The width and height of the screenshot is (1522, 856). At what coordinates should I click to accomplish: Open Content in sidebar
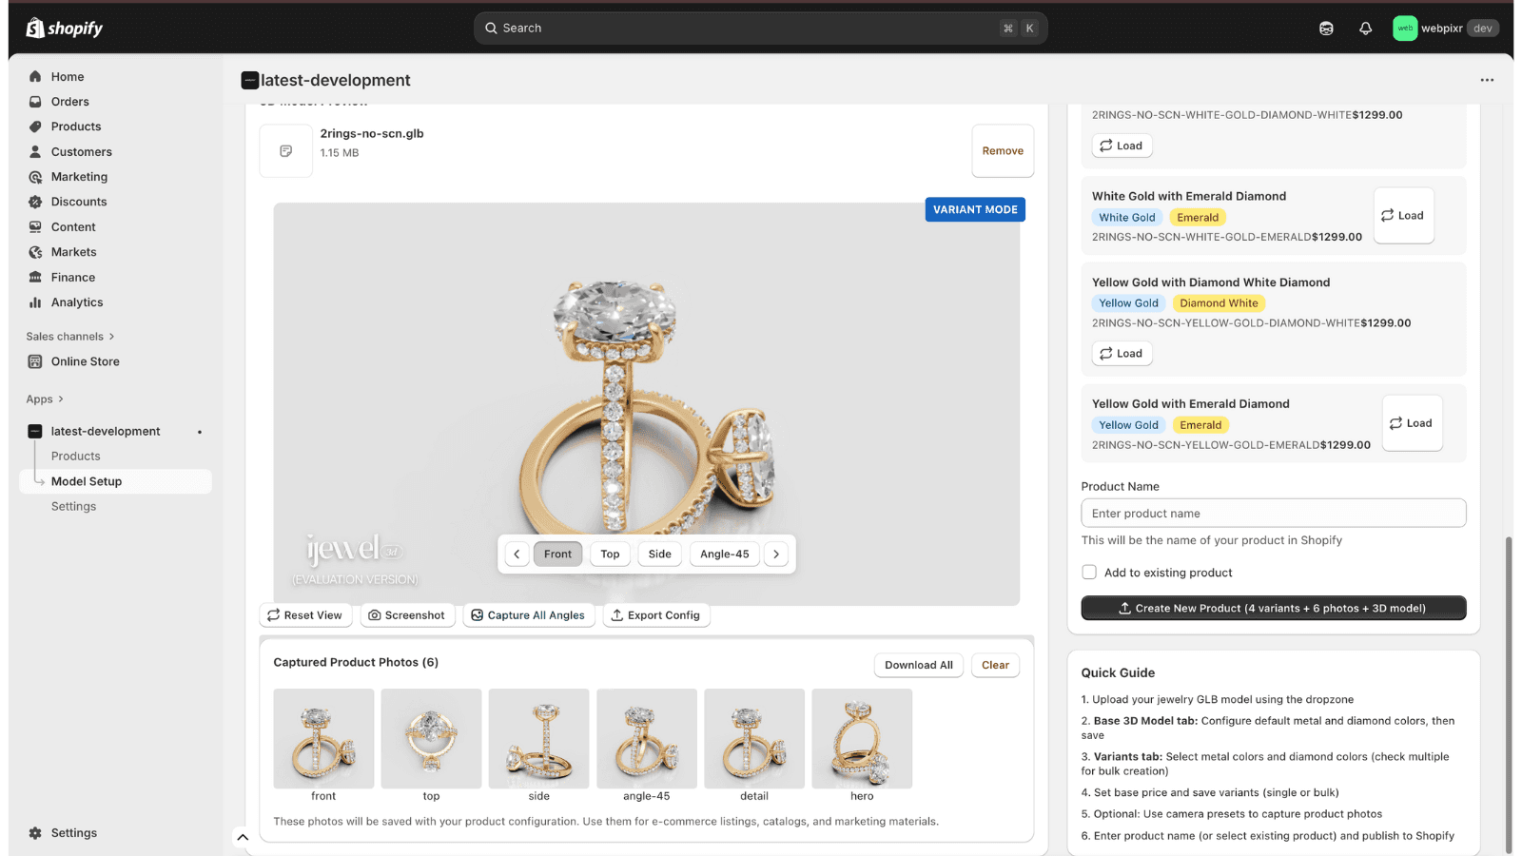73,227
